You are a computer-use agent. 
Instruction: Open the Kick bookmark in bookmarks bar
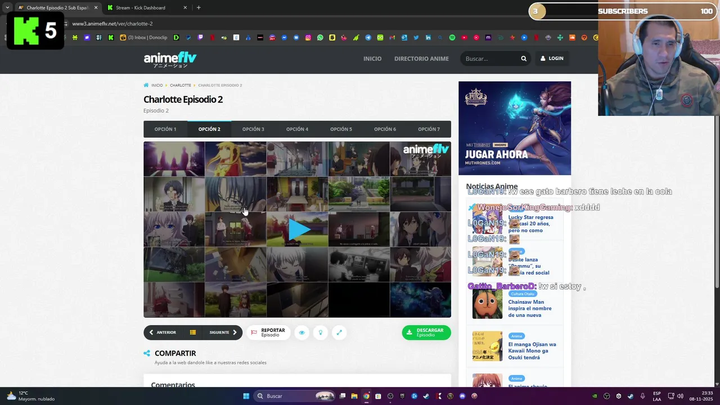pos(110,38)
